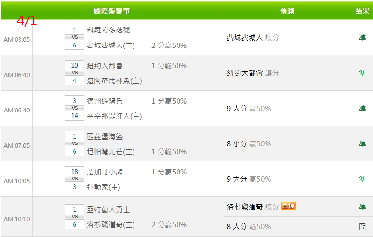Viewport: 373px width, 237px height.
Task: Click the 洛杉磯道奇 讓分 prediction
Action: pyautogui.click(x=253, y=206)
